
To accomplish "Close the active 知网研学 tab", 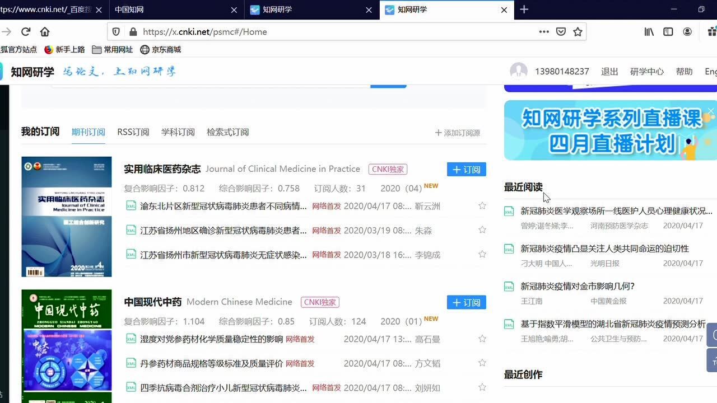I will point(504,10).
